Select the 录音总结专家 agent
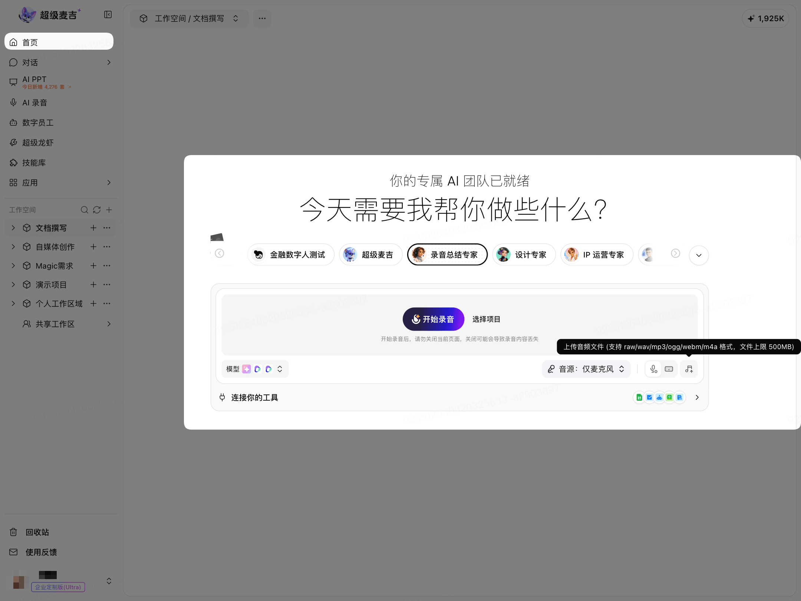801x601 pixels. click(x=447, y=255)
